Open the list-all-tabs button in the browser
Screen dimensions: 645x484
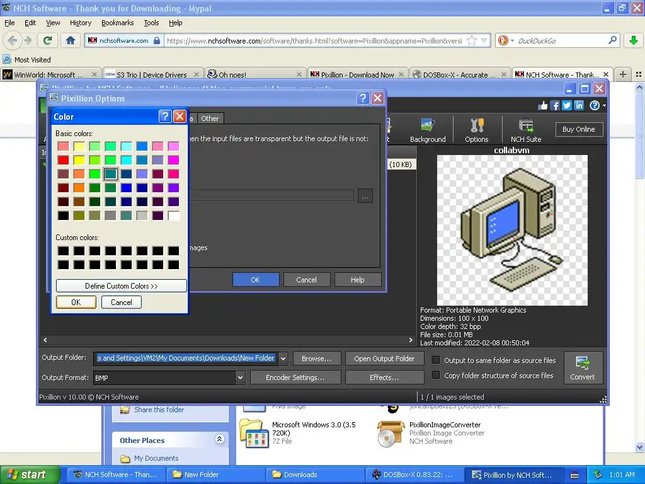638,74
